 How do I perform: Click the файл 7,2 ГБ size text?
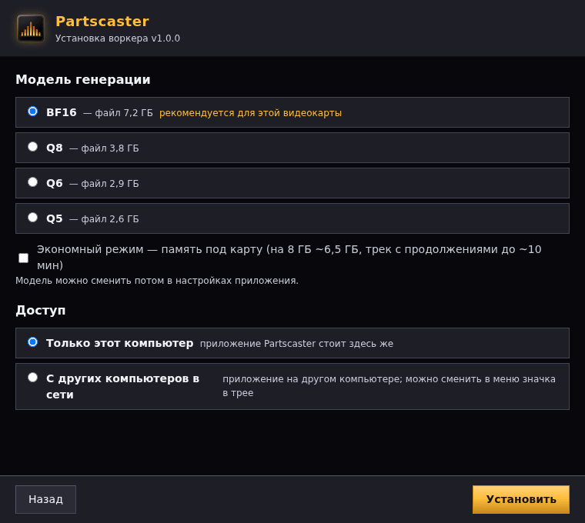point(124,113)
